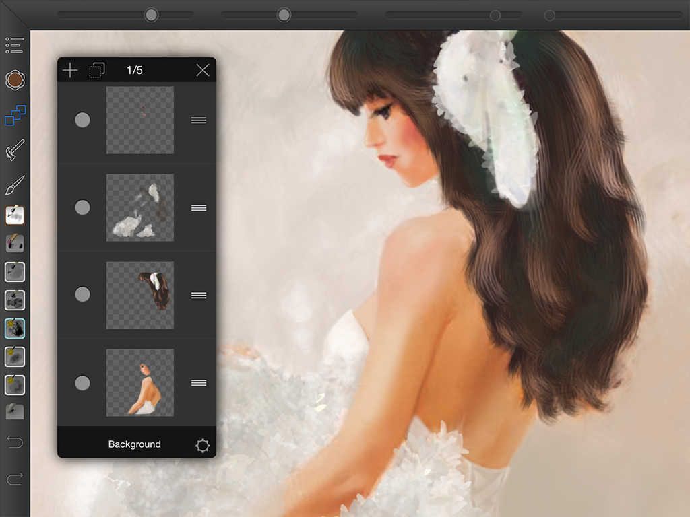The height and width of the screenshot is (517, 690).
Task: Toggle visibility of the woman's body layer
Action: tap(82, 383)
